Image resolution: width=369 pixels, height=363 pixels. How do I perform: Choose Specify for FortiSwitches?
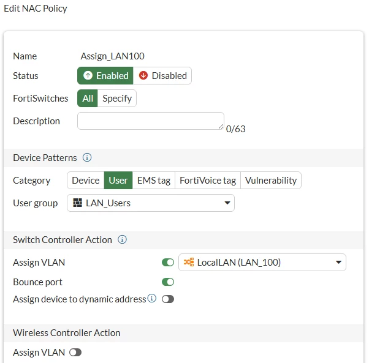[117, 98]
